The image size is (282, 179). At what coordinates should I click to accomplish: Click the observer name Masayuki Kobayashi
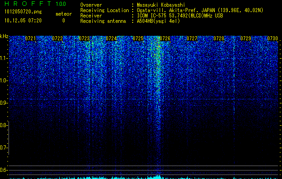[161, 5]
